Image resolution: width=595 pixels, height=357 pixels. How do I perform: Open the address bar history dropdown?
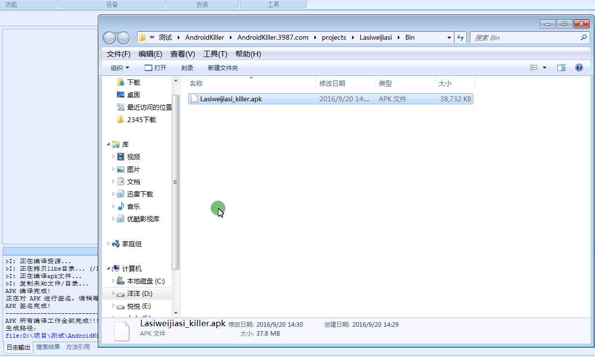pyautogui.click(x=449, y=38)
